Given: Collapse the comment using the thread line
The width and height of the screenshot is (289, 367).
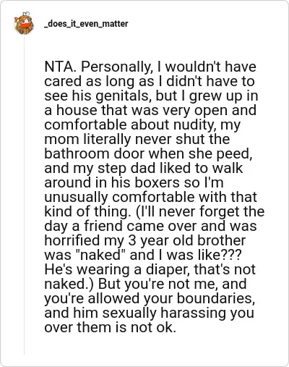Looking at the screenshot, I should (x=24, y=195).
